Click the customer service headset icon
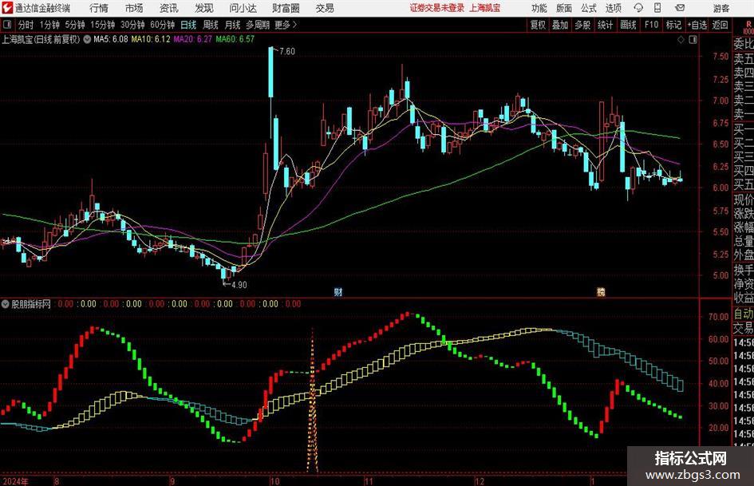Viewport: 754px width, 486px height. [x=638, y=8]
